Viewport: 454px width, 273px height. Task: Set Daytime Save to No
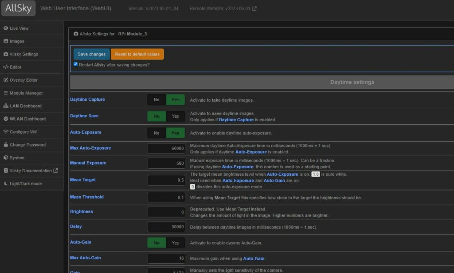pos(157,116)
